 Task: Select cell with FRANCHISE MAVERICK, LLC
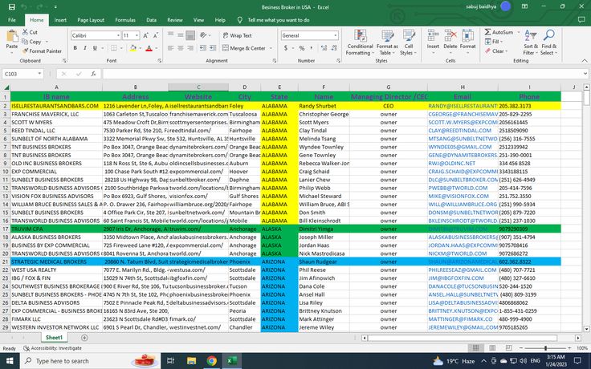[x=56, y=114]
